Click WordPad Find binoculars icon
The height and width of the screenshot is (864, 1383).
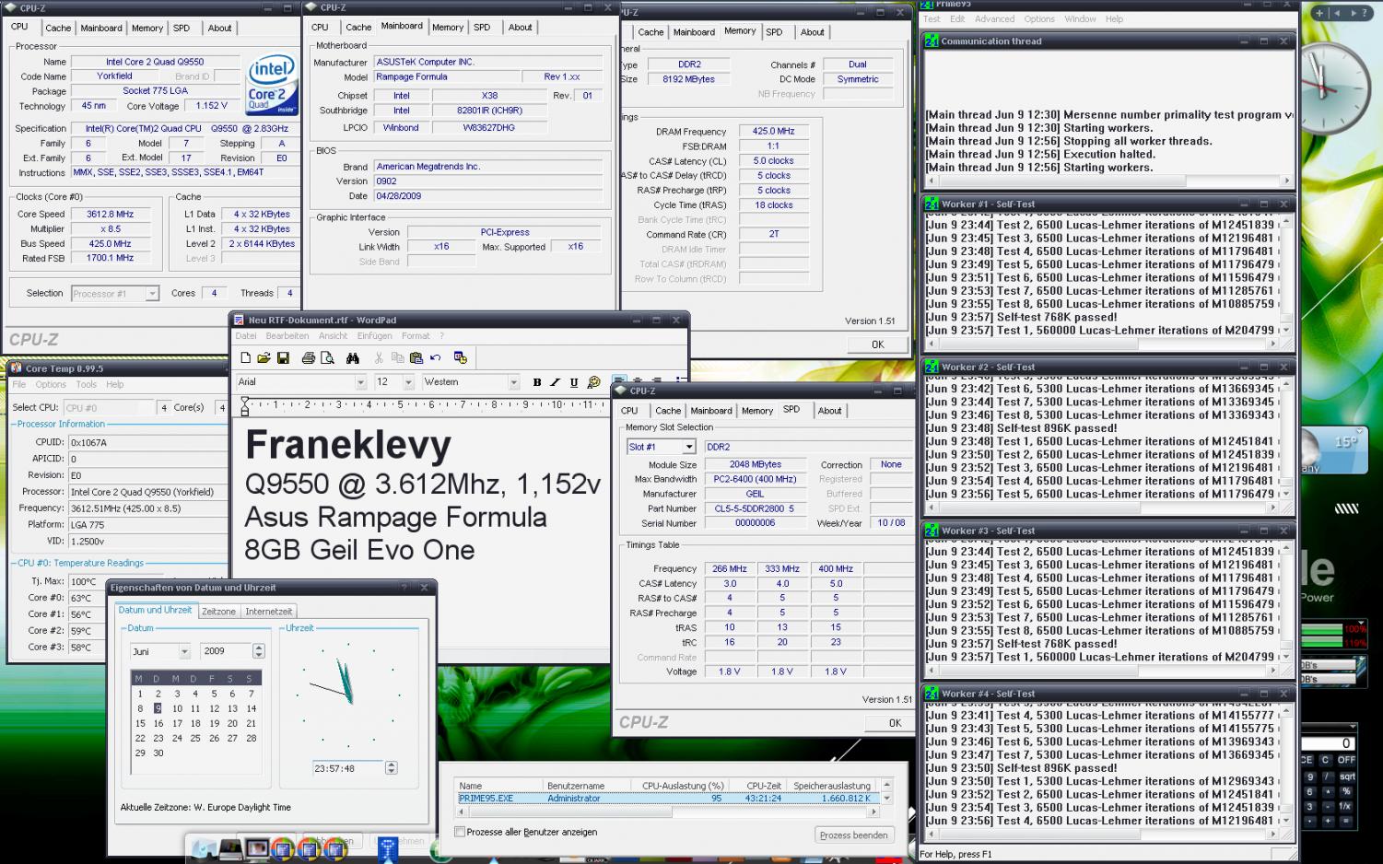coord(352,357)
